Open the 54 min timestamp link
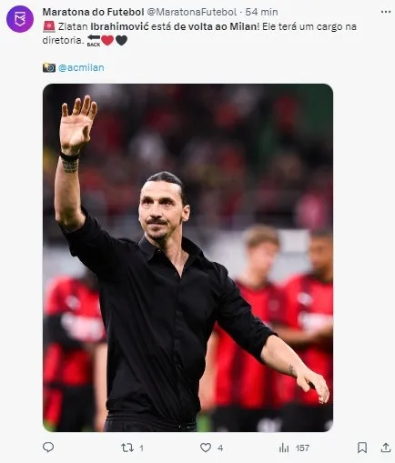 [261, 12]
